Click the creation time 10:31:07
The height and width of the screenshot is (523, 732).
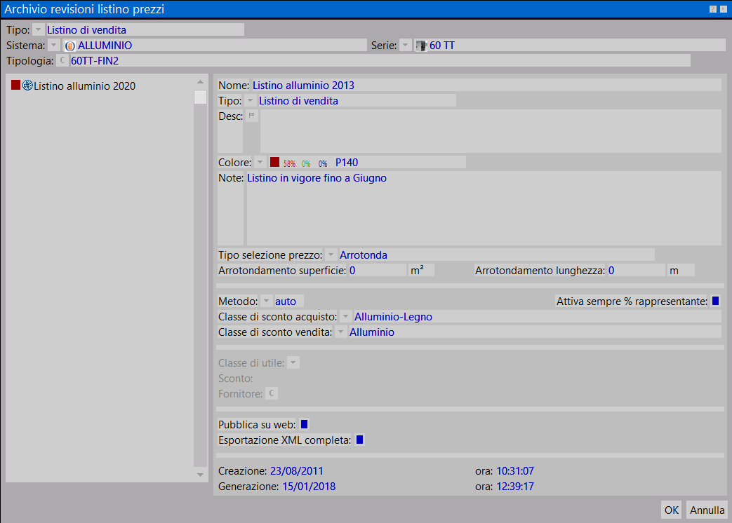pyautogui.click(x=515, y=471)
